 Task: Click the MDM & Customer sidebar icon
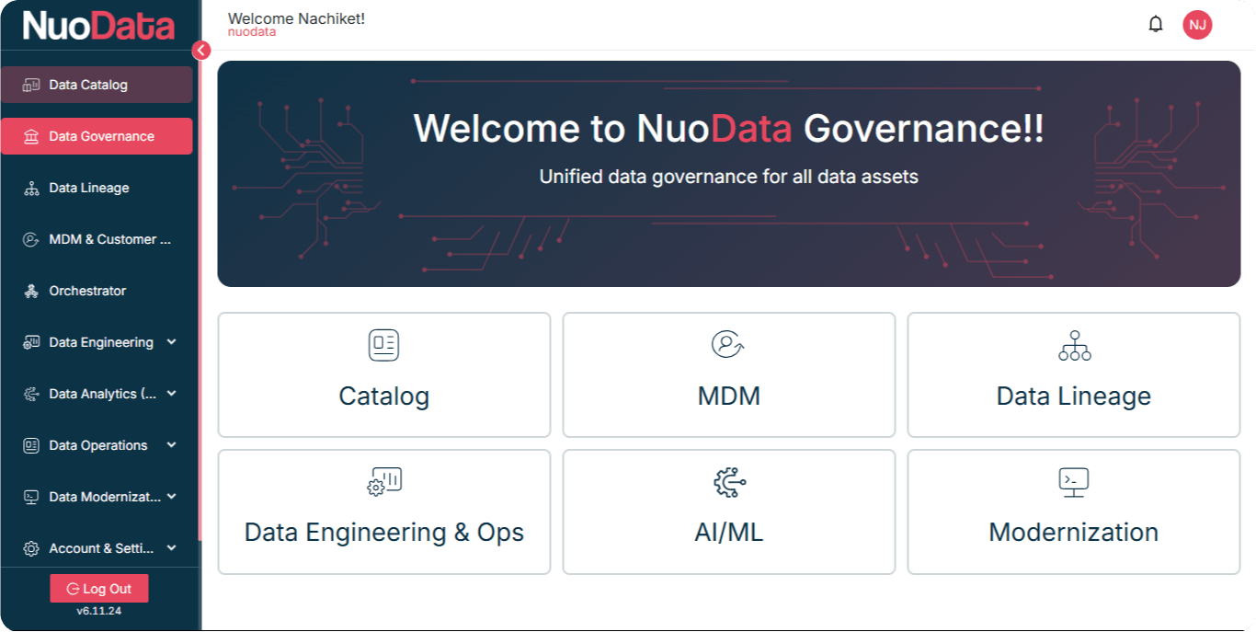pyautogui.click(x=31, y=239)
